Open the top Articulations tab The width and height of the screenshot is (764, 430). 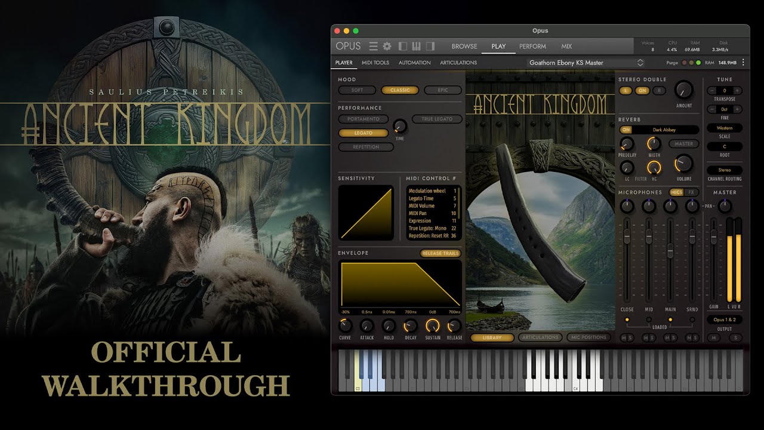pyautogui.click(x=458, y=63)
